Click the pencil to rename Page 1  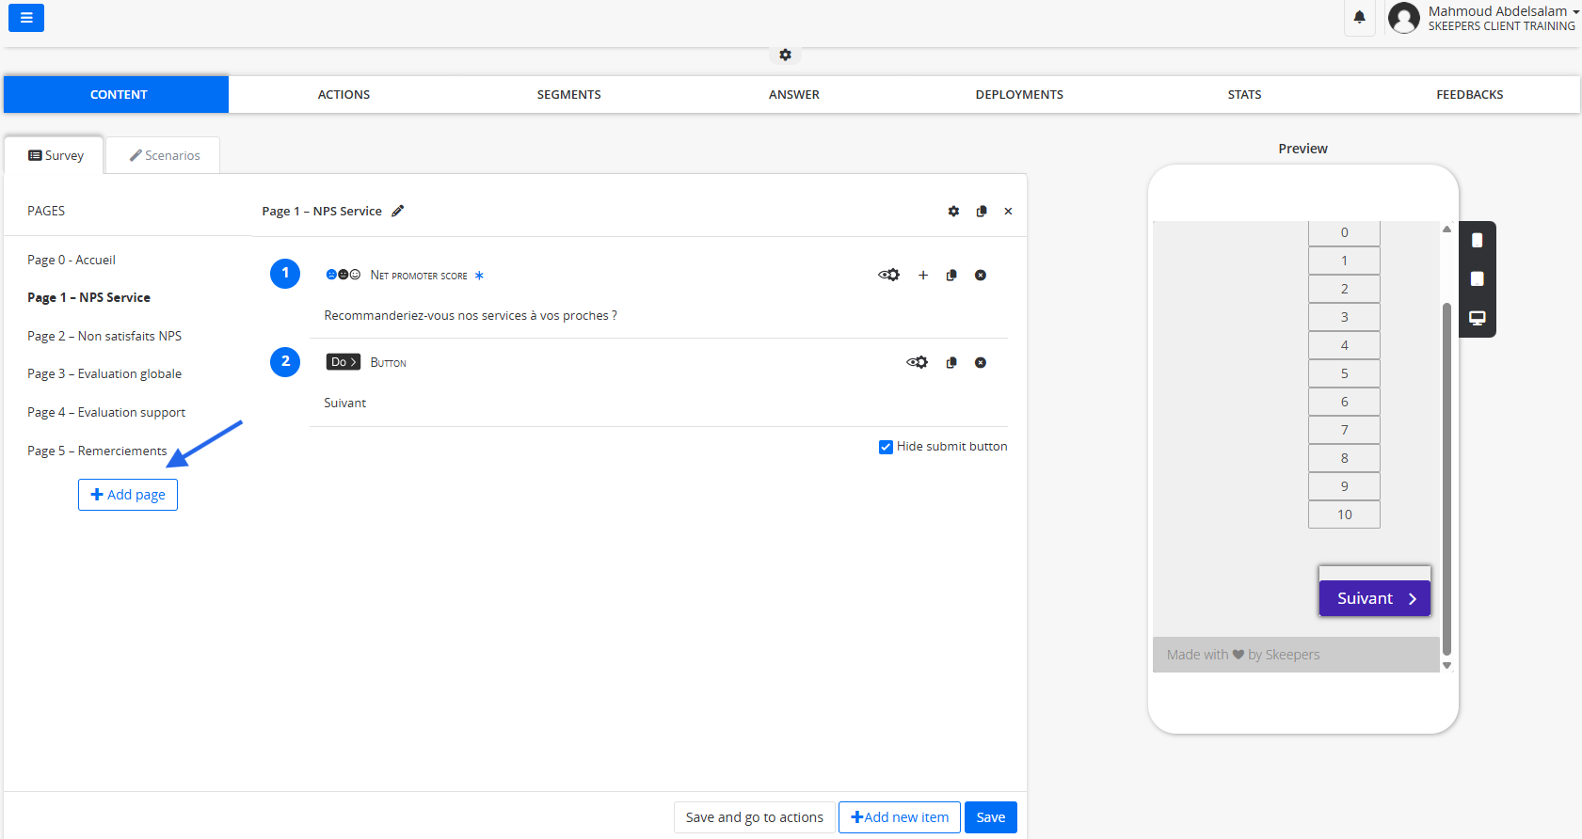(x=398, y=211)
